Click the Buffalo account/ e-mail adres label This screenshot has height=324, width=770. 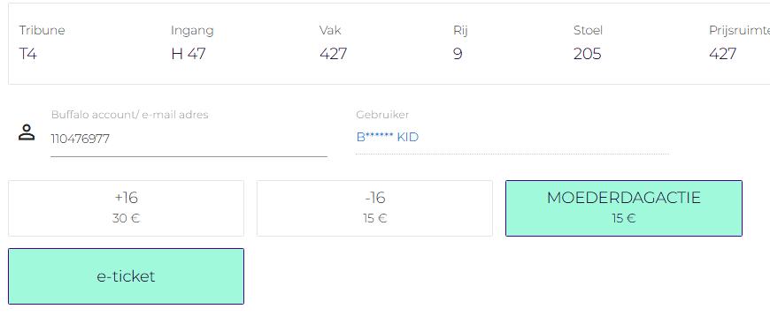[x=129, y=115]
